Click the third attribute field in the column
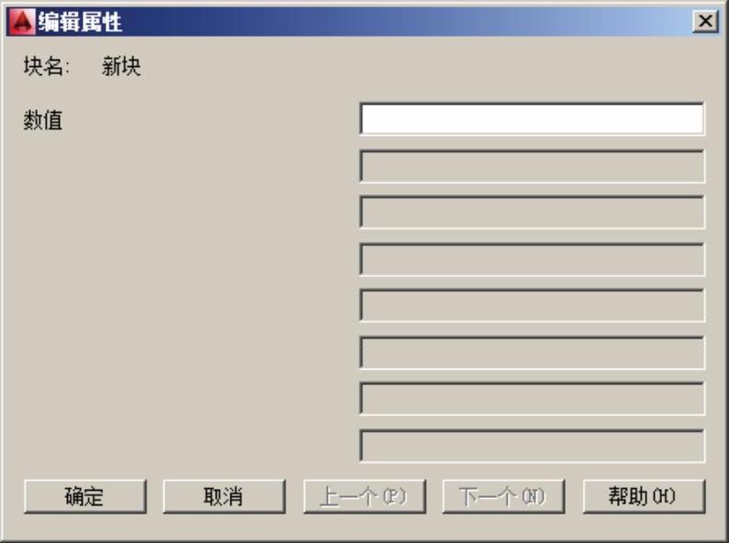729x543 pixels. coord(532,212)
